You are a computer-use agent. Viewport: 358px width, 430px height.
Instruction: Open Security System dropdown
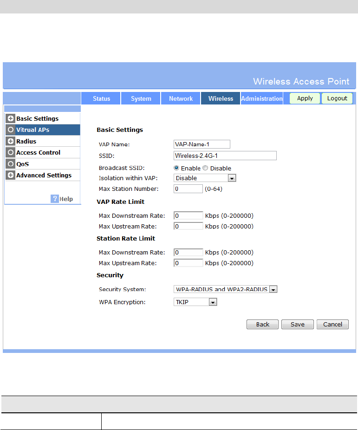click(225, 289)
